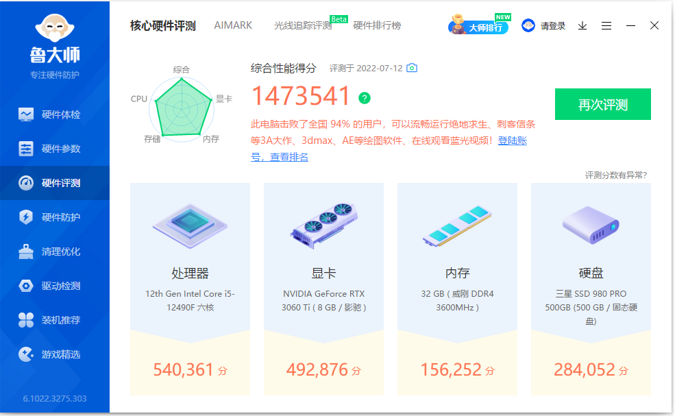
Task: Open 装机推荐 in the sidebar
Action: tap(55, 320)
